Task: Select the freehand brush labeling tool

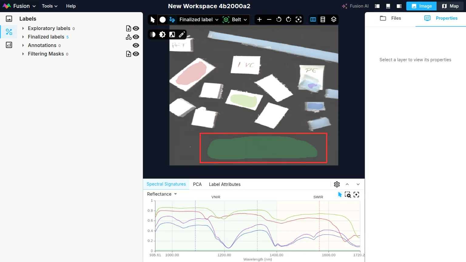Action: 172,20
